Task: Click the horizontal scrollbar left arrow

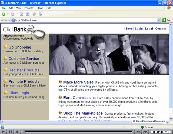Action: pos(2,122)
